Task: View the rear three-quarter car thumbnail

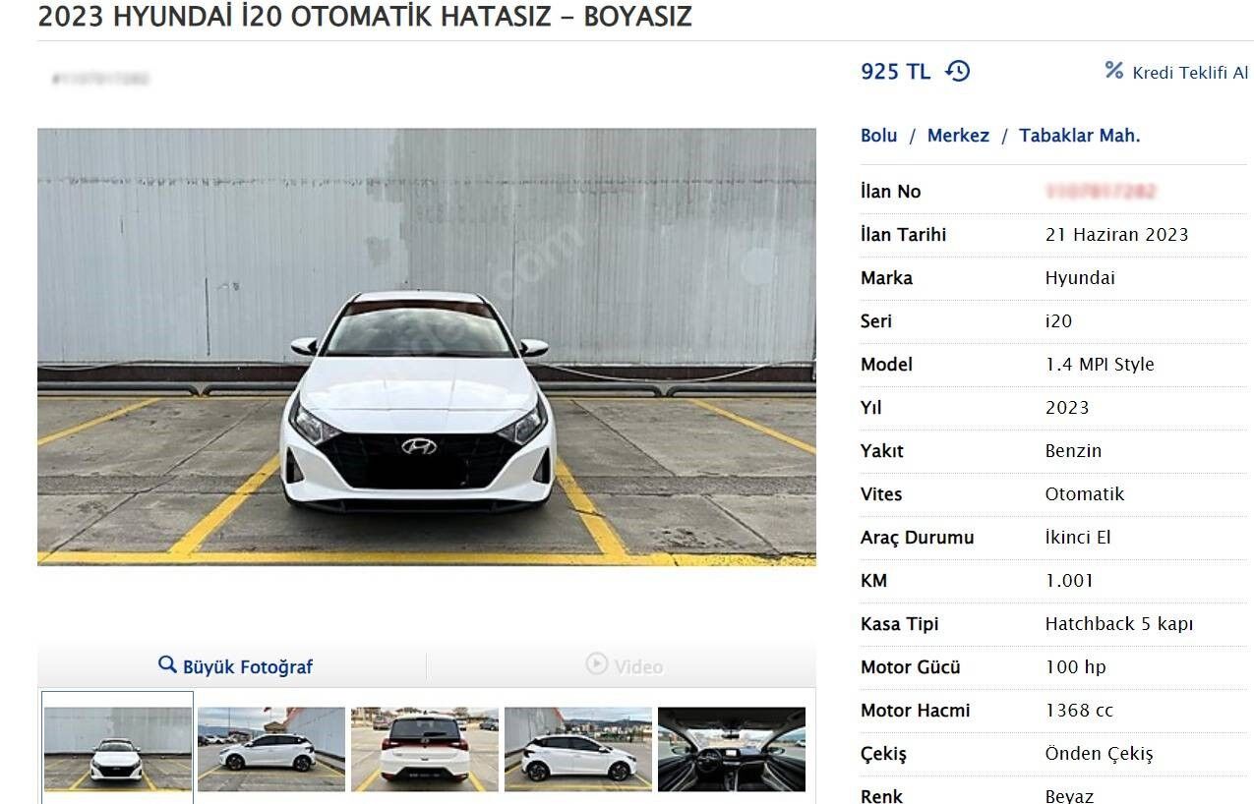Action: [578, 748]
